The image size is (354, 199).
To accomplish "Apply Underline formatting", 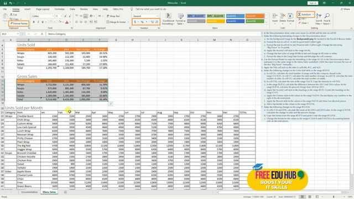I will point(43,22).
